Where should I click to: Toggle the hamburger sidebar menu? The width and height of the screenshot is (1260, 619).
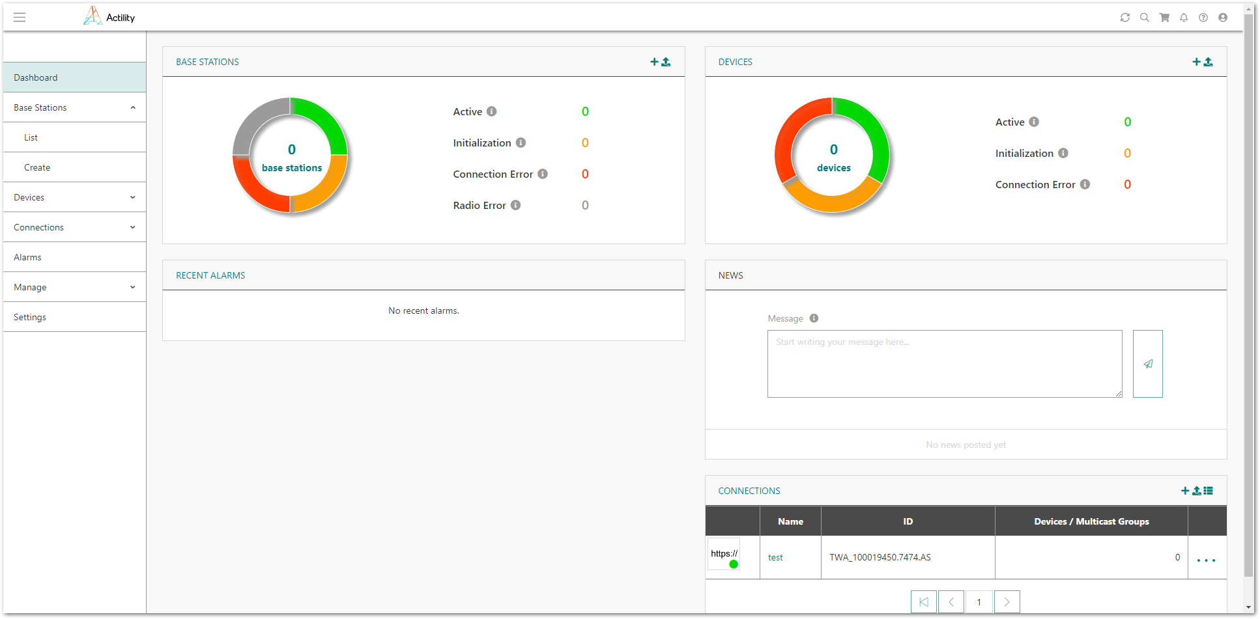click(x=20, y=18)
